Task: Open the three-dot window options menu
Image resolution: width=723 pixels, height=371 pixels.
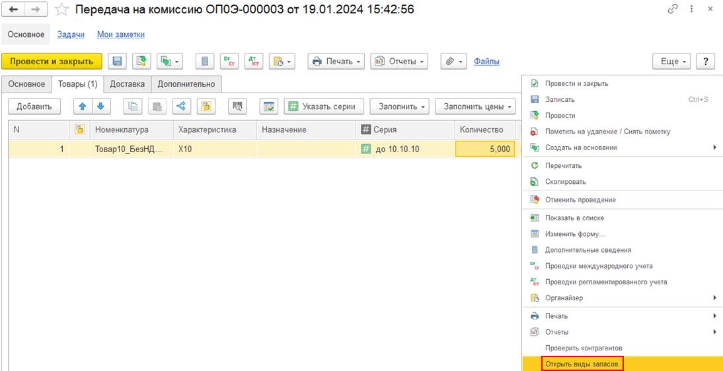Action: pos(691,9)
